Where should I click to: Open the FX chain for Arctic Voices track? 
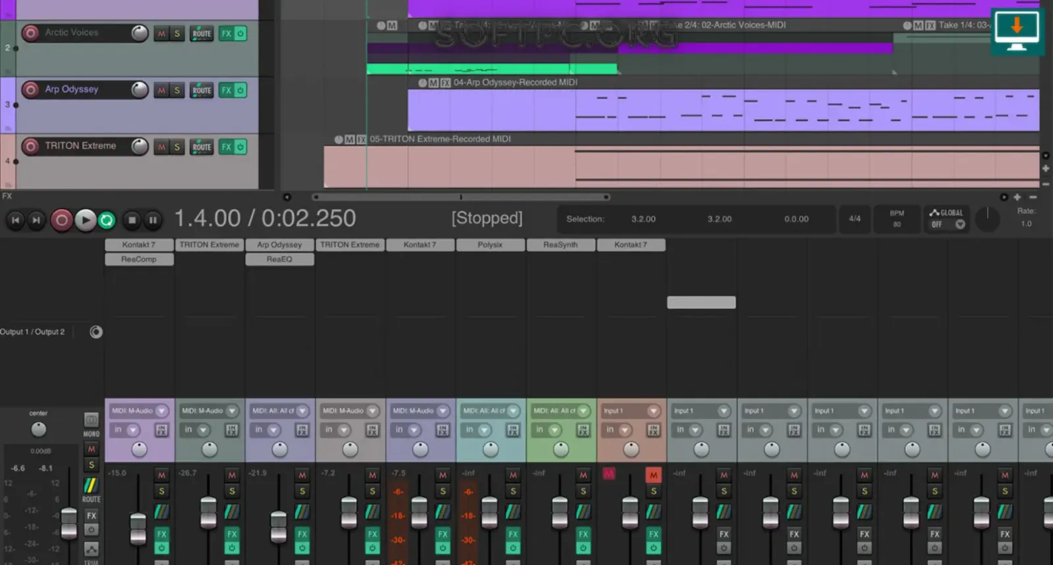click(226, 34)
